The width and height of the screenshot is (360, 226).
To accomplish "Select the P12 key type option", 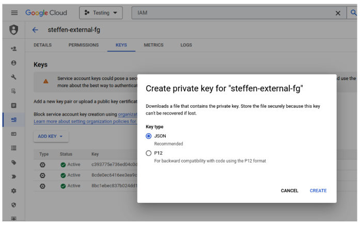I will click(149, 153).
